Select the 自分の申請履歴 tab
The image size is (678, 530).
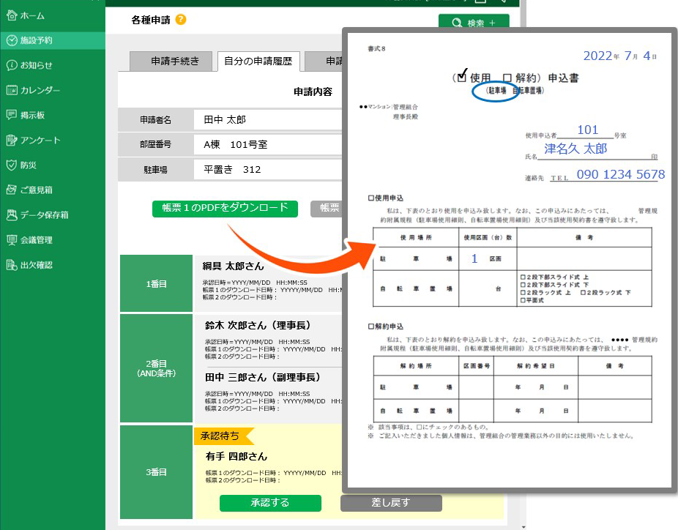pyautogui.click(x=258, y=61)
